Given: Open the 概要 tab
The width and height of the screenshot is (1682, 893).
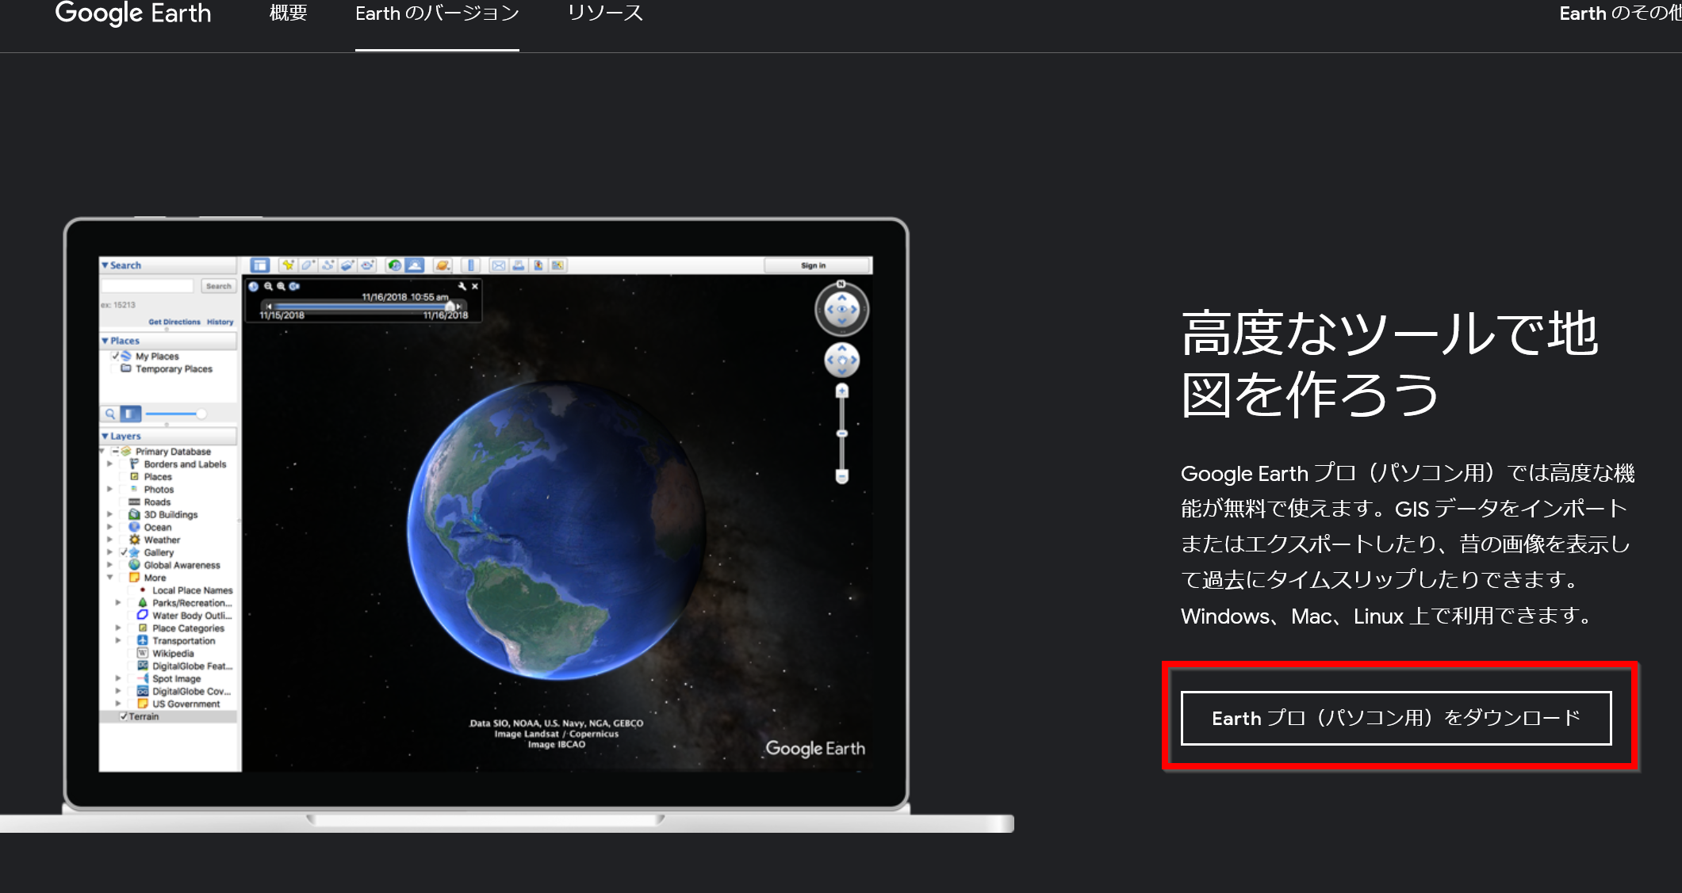Looking at the screenshot, I should [288, 13].
